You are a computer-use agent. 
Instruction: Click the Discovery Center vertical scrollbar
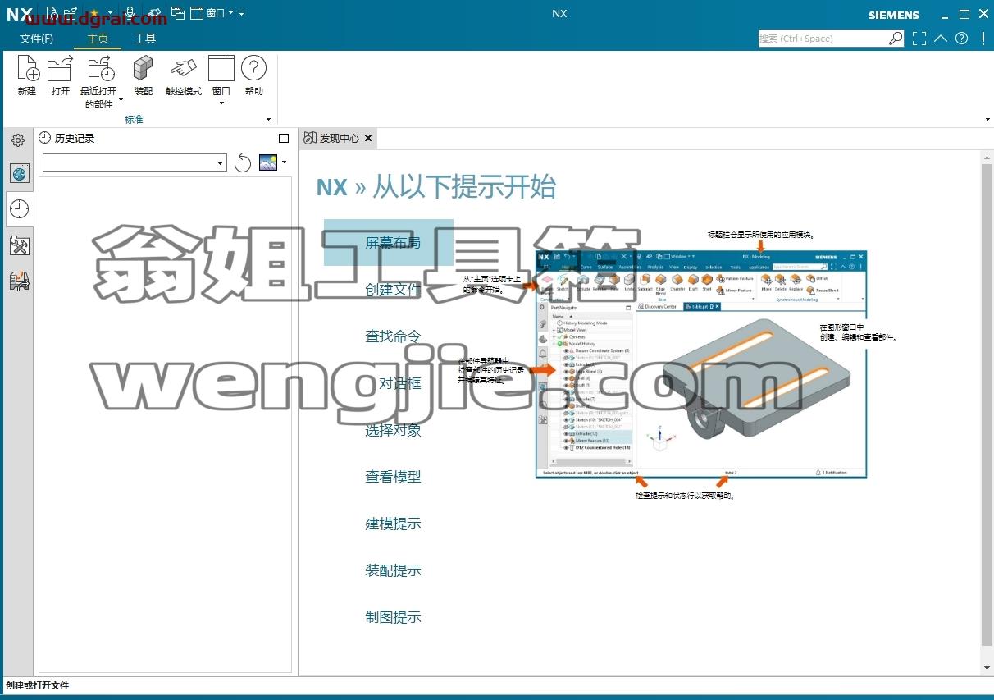(987, 405)
